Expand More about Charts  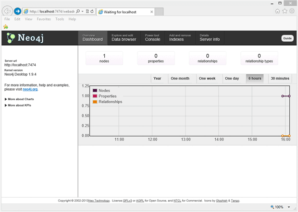click(x=19, y=99)
